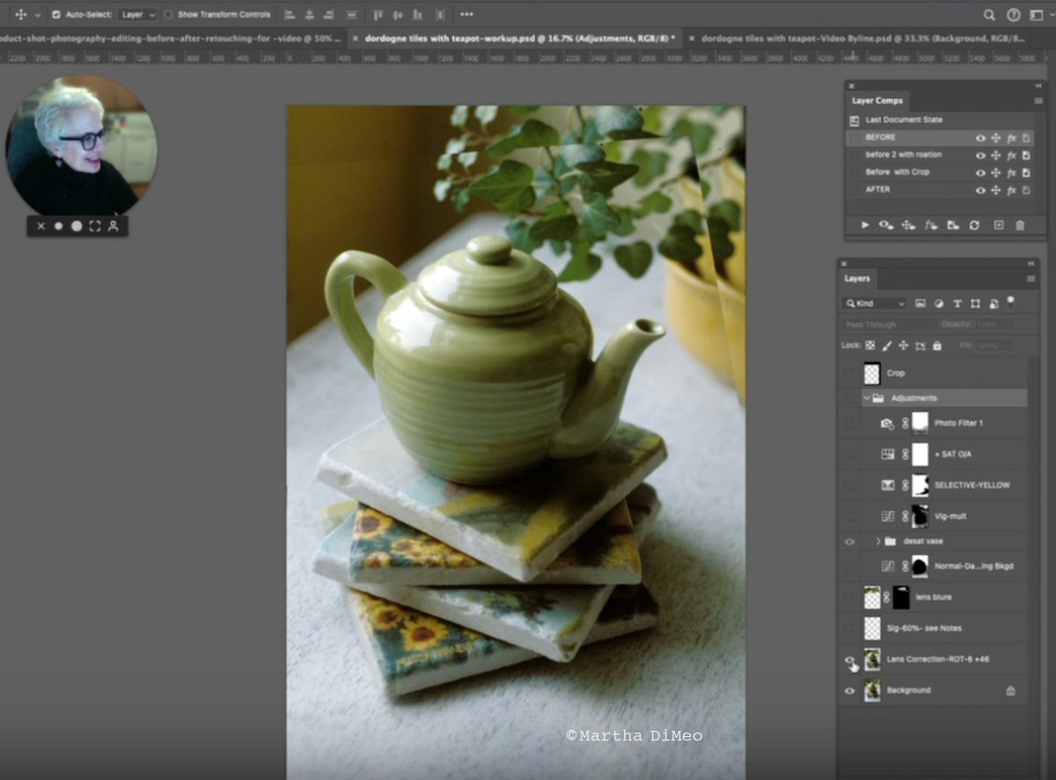Open the Auto-Select Layer dropdown
This screenshot has height=780, width=1056.
pyautogui.click(x=138, y=15)
